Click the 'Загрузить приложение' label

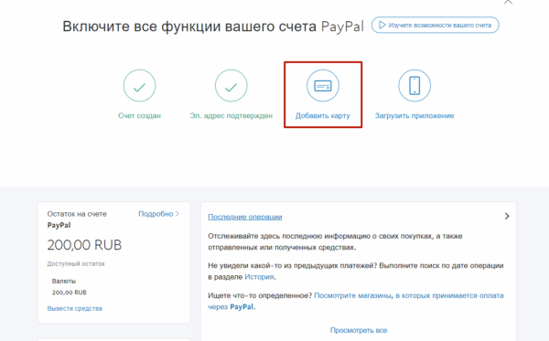pos(414,116)
